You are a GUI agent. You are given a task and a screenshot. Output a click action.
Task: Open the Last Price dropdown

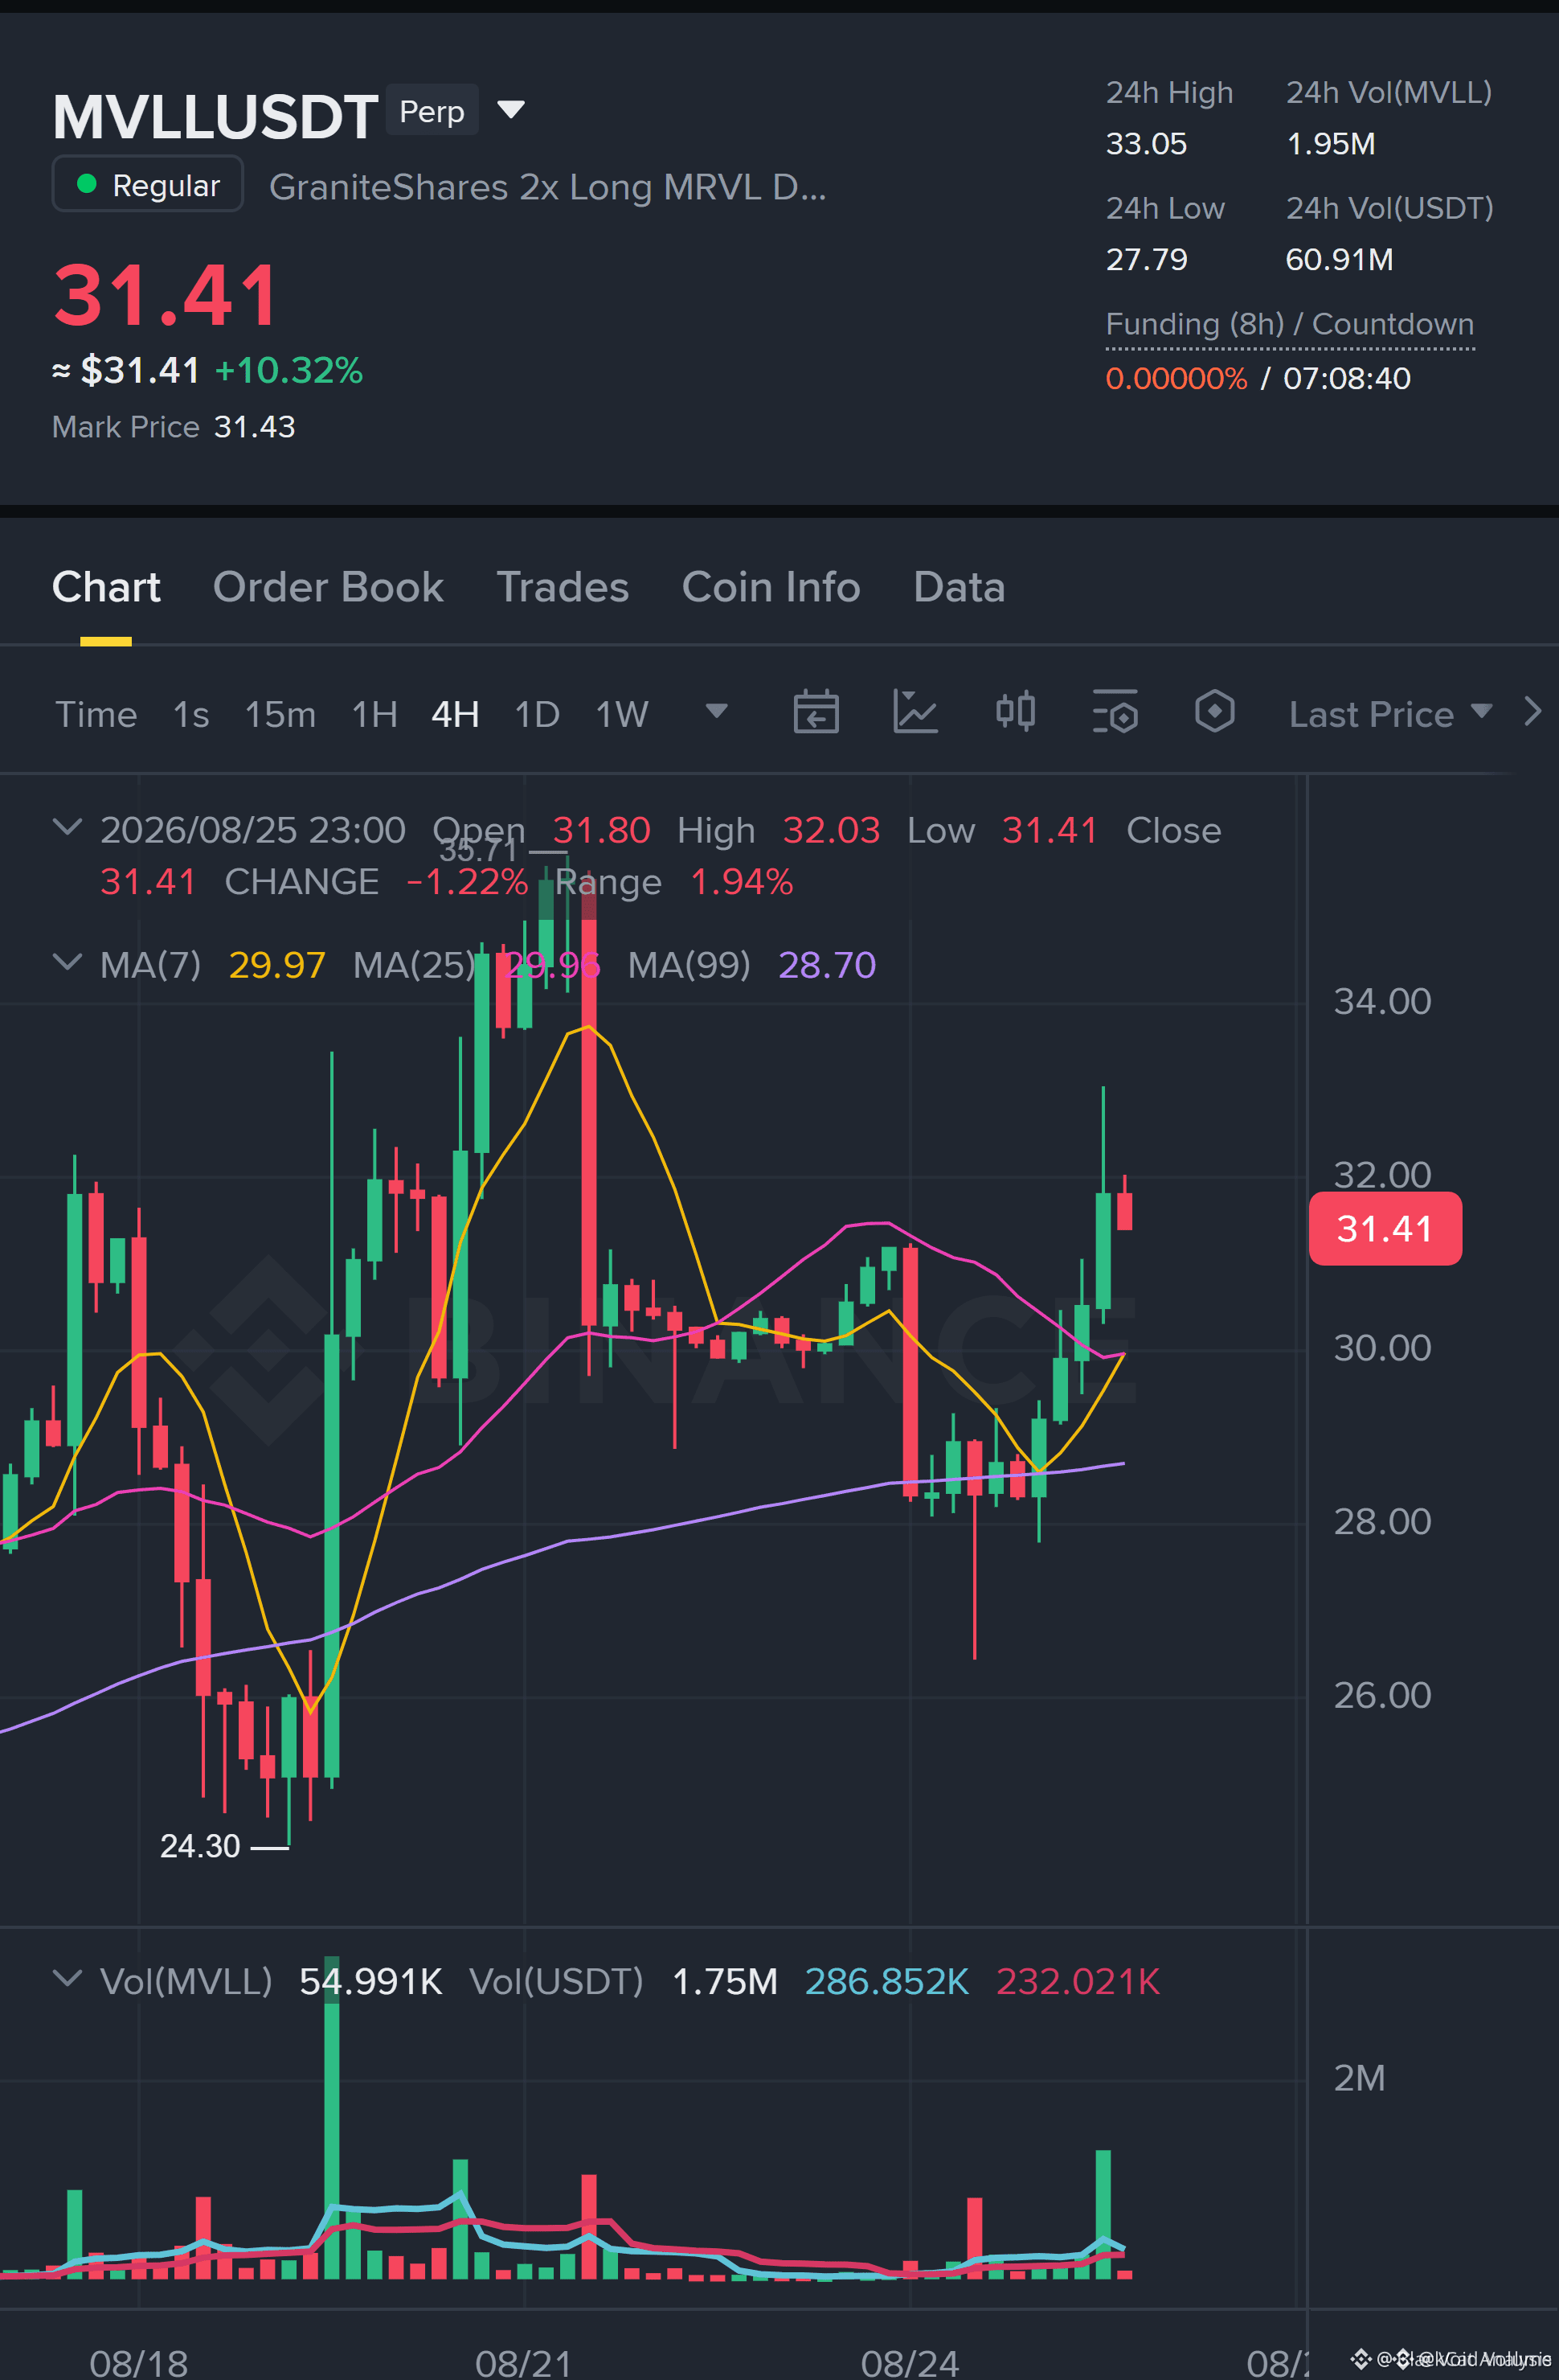(x=1390, y=714)
